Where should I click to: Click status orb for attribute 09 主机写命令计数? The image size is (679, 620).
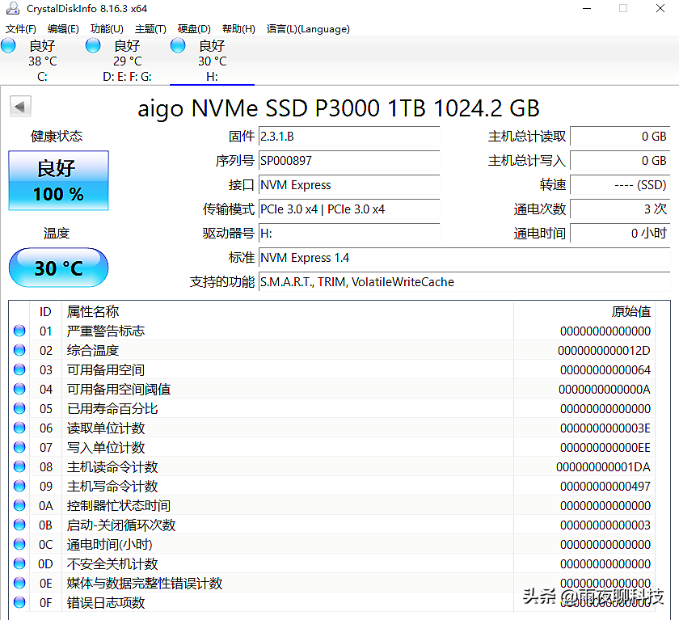pyautogui.click(x=19, y=486)
